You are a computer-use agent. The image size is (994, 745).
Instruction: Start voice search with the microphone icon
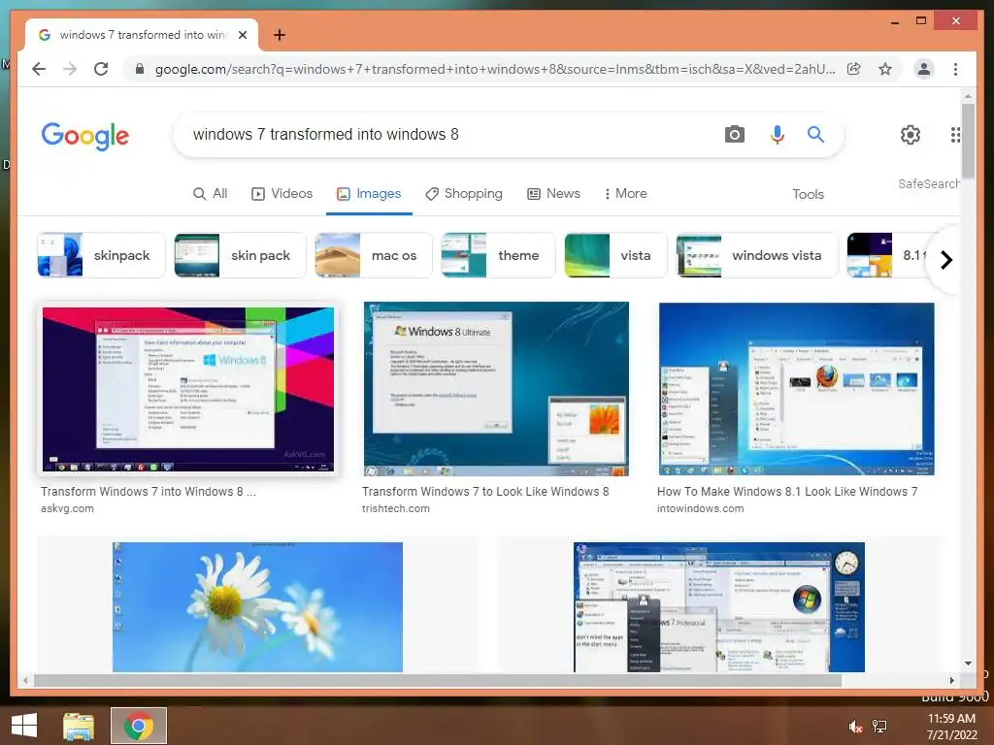click(778, 134)
